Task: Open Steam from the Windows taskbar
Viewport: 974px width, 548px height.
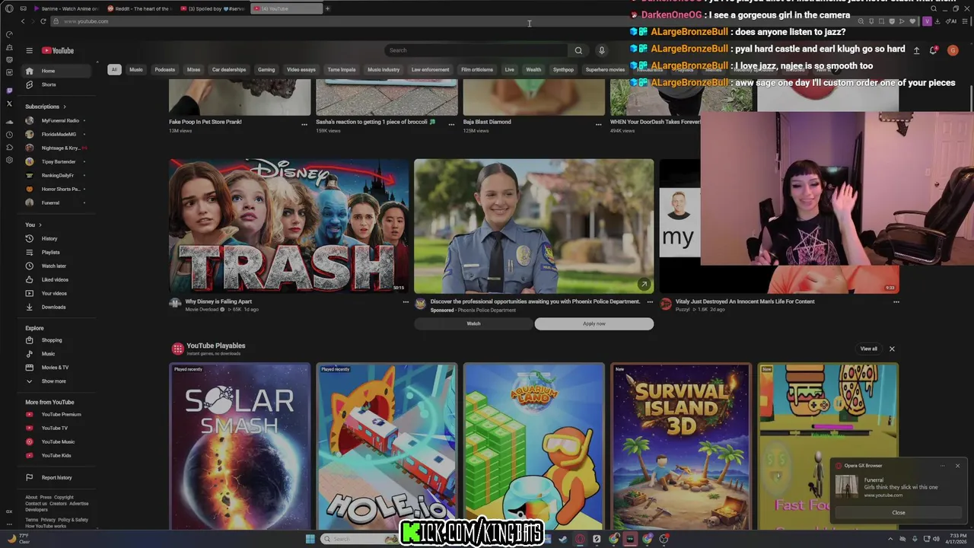Action: tap(562, 539)
